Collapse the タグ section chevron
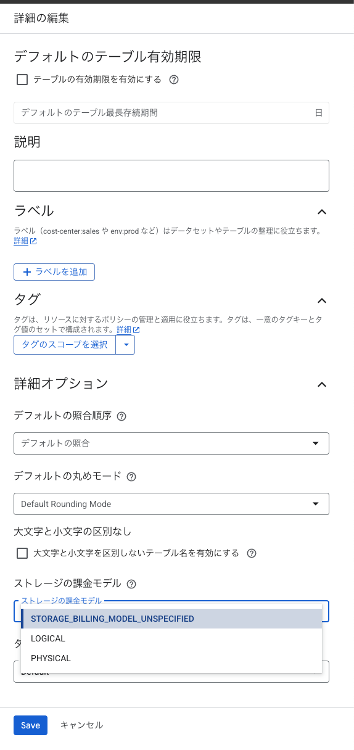Screen dimensions: 354x750 point(321,300)
